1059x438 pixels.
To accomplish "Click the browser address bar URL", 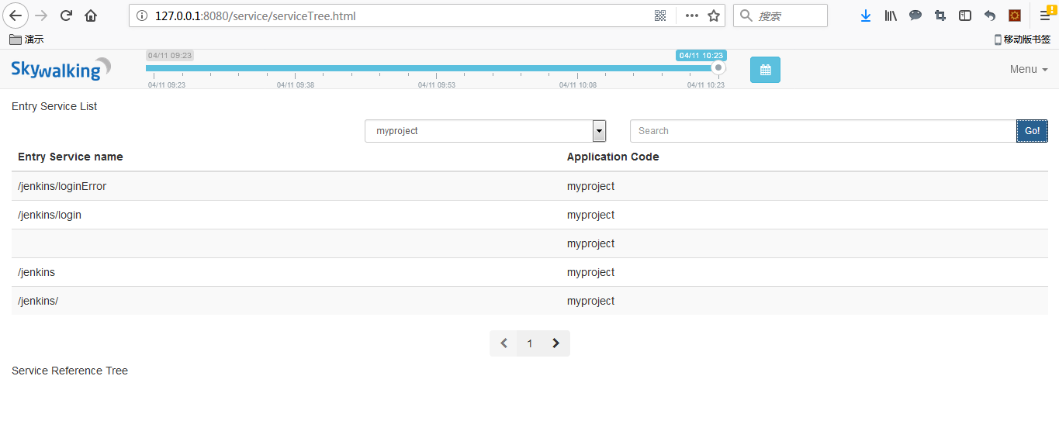I will [x=255, y=16].
